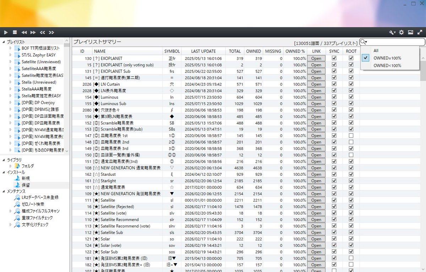Click the 文字化けチェック maintenance icon
Screen dimensions: 426x272
point(17,224)
